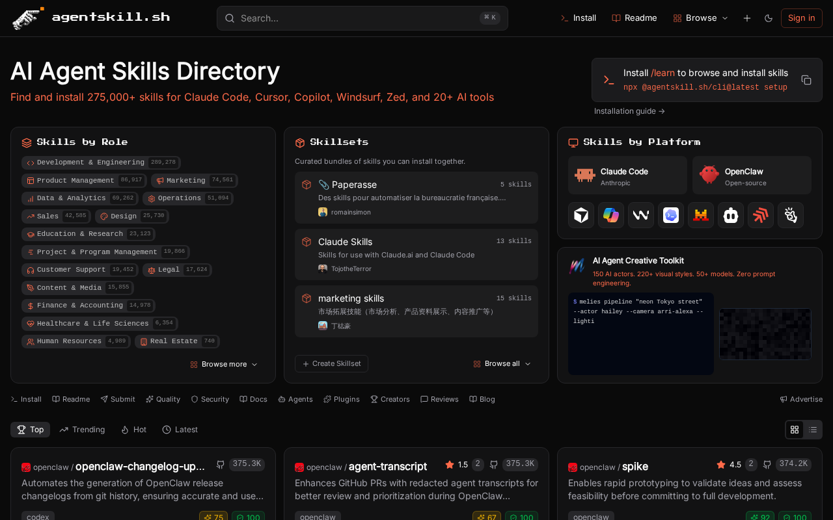The height and width of the screenshot is (520, 833).
Task: Follow the Installation guide link
Action: coord(629,111)
